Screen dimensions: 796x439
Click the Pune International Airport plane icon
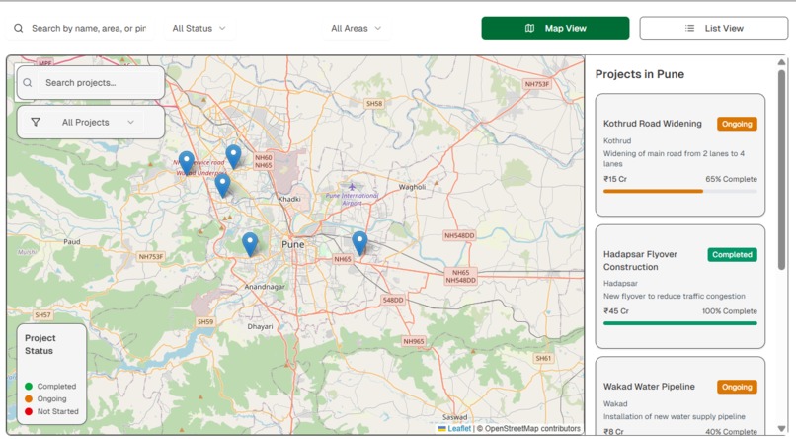pyautogui.click(x=352, y=187)
